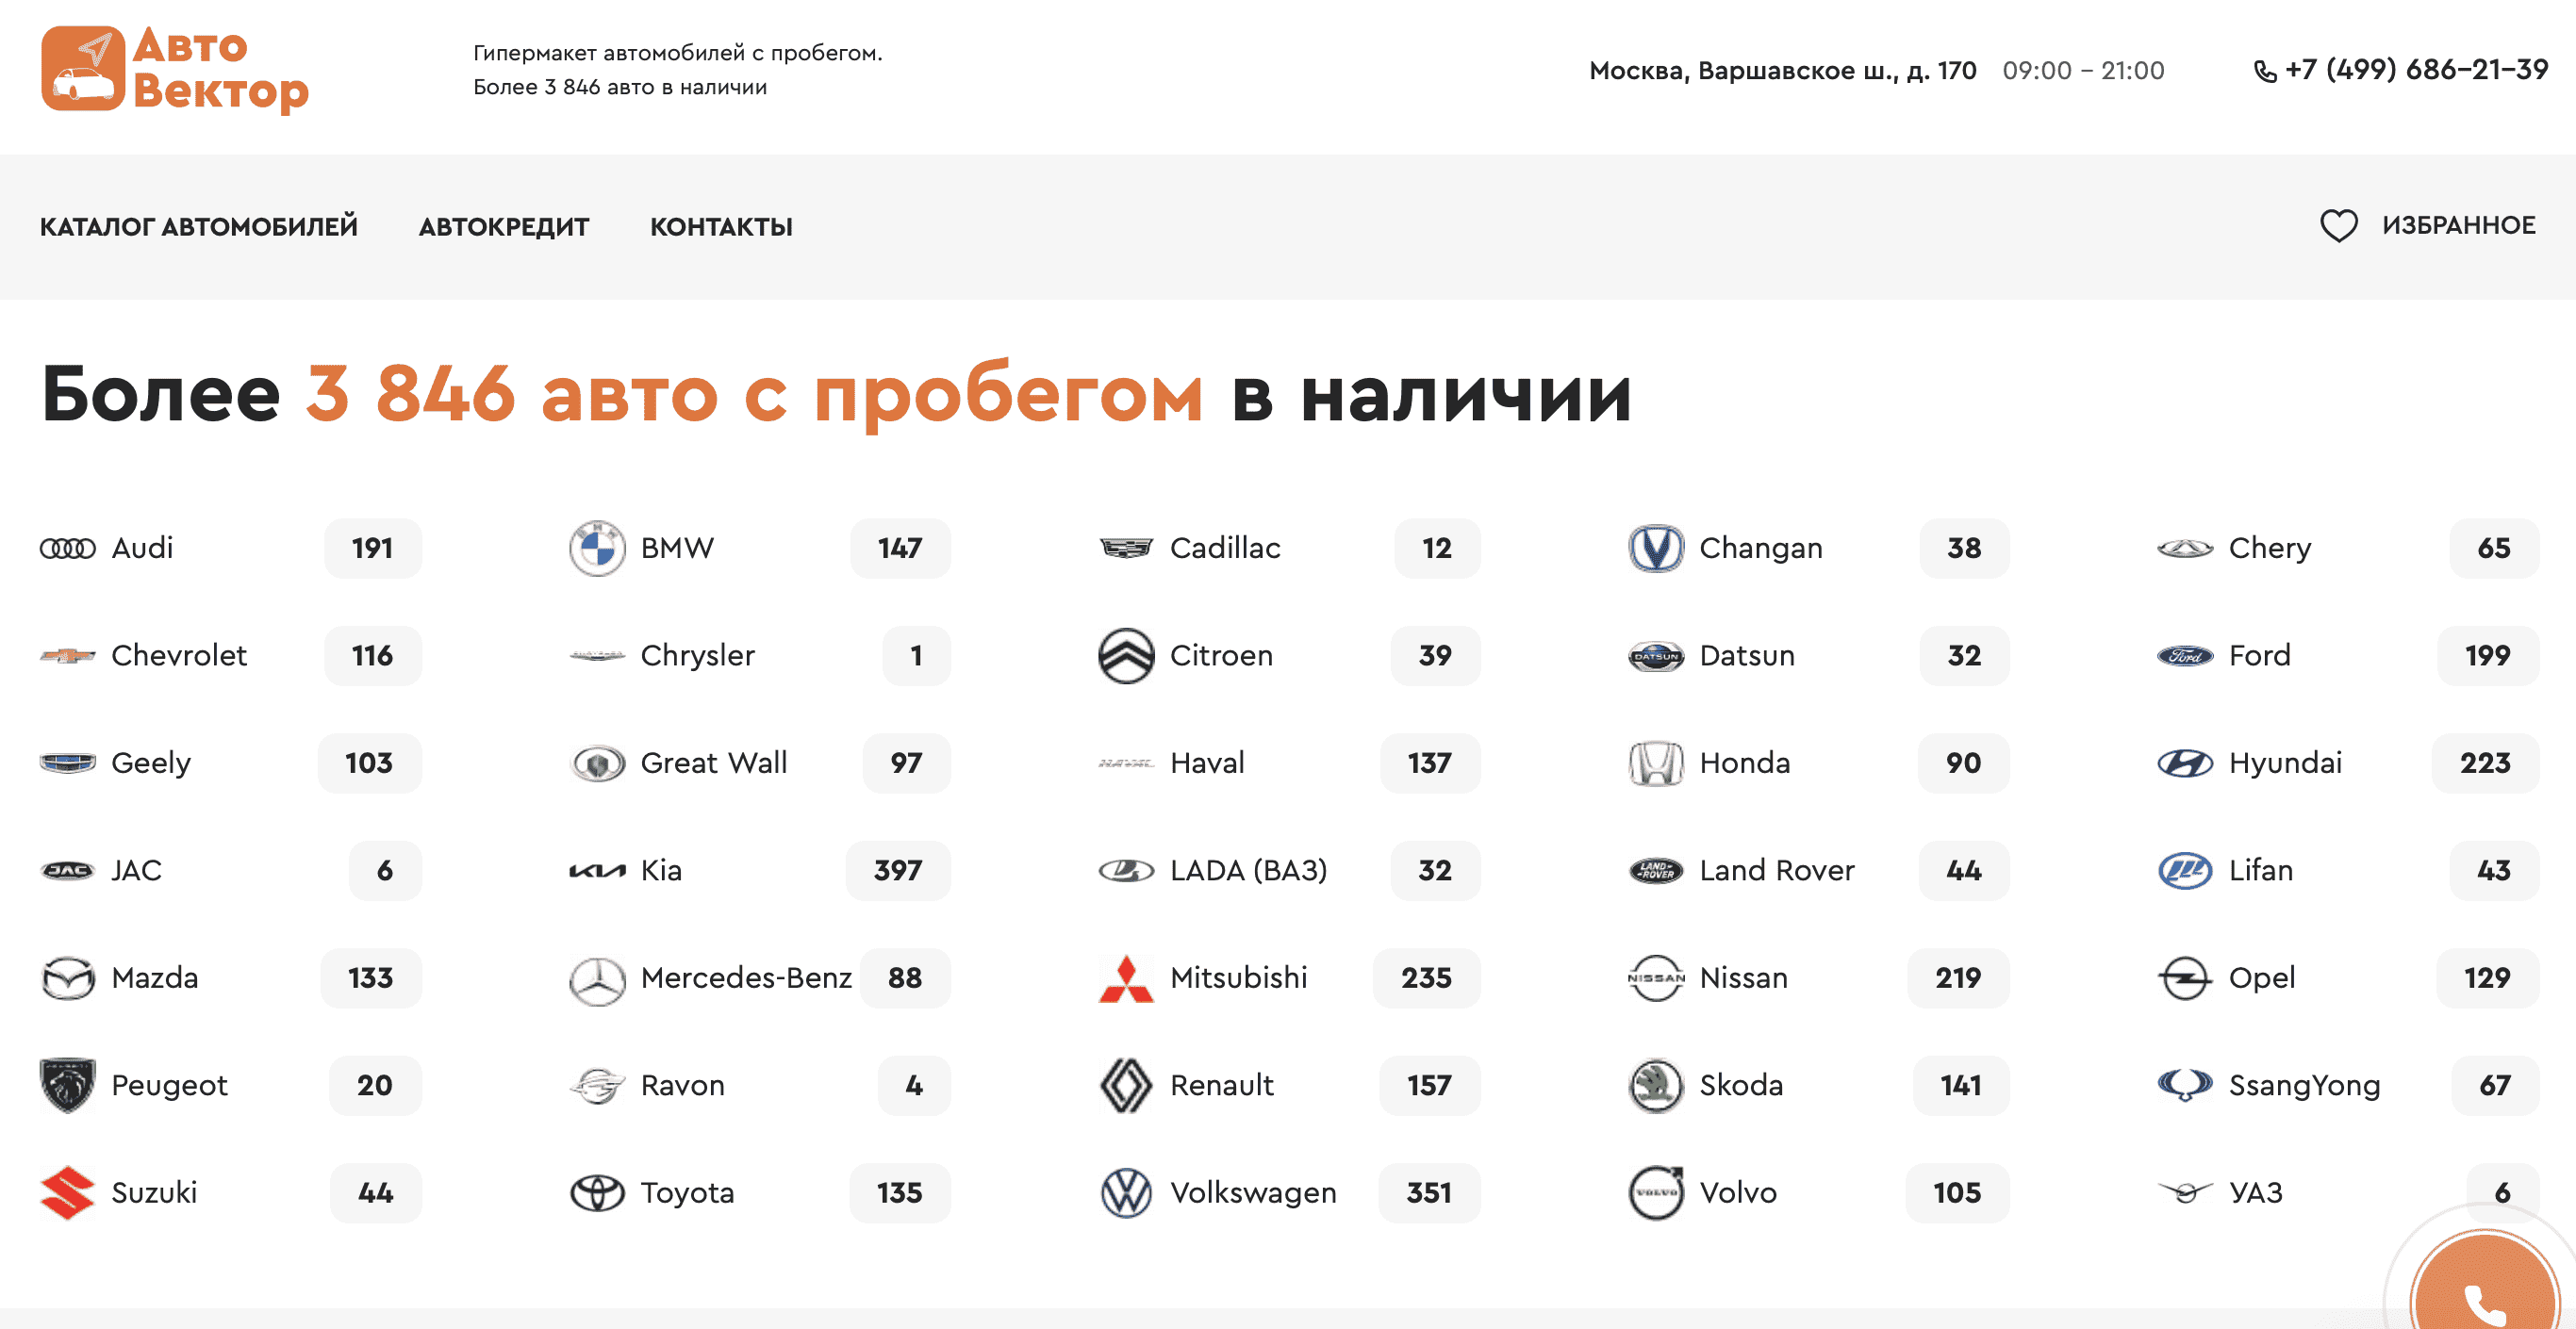This screenshot has height=1329, width=2576.
Task: Click the Renault diamond logo
Action: coord(1127,1085)
